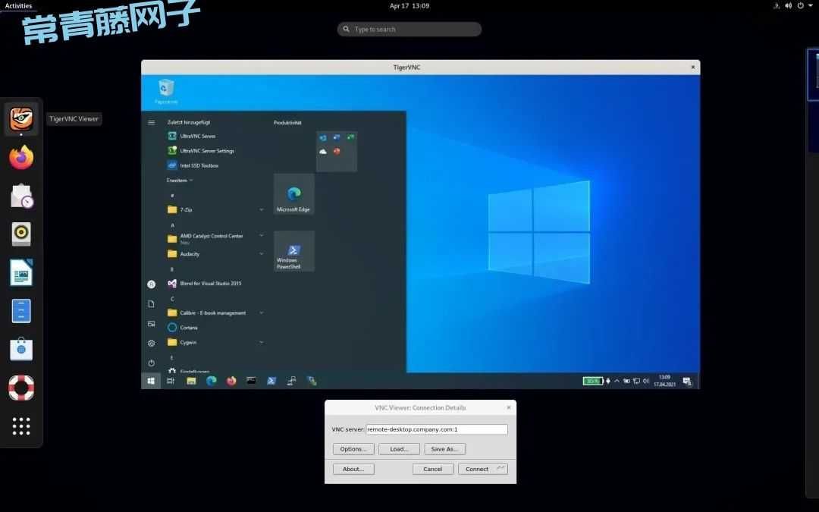Open File Explorer on the Windows taskbar
Image resolution: width=819 pixels, height=512 pixels.
pyautogui.click(x=191, y=381)
